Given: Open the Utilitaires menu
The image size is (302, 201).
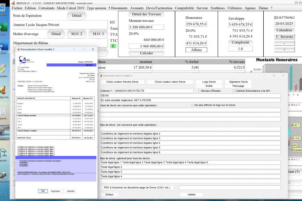Looking at the screenshot, I should tap(235, 8).
